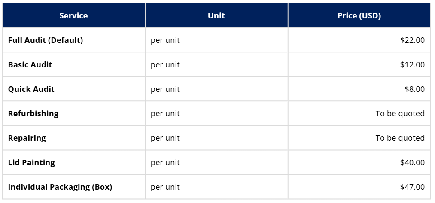Click the Unit column header

[216, 16]
